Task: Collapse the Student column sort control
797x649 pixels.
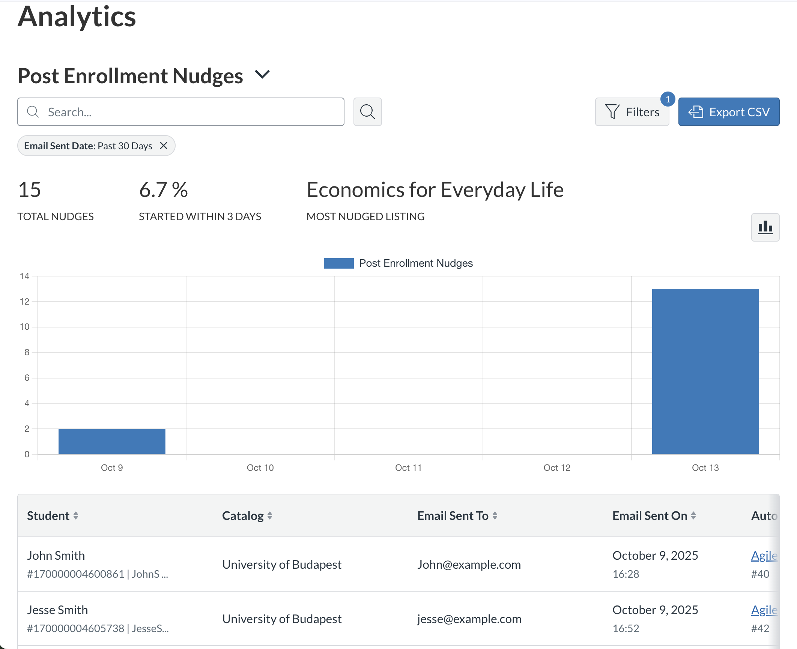Action: pyautogui.click(x=77, y=516)
